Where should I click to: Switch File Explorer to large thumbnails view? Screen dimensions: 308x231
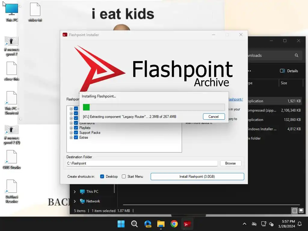301,211
